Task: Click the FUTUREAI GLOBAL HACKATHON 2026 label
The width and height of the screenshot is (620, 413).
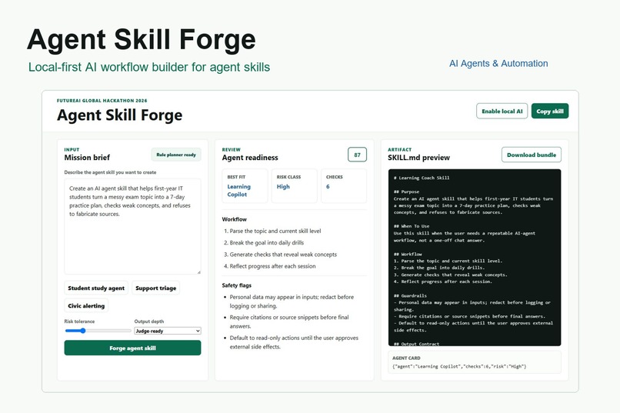Action: 102,101
